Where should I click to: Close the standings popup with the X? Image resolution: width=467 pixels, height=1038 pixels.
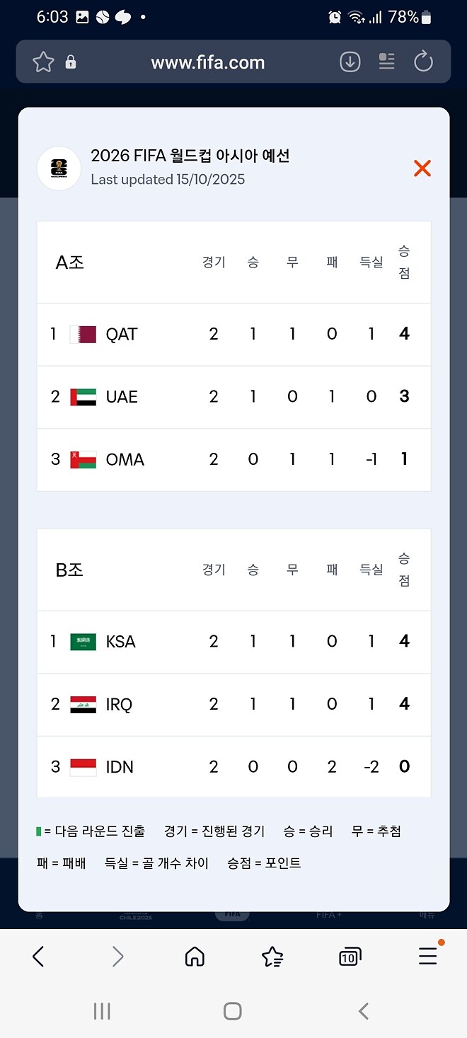coord(422,168)
